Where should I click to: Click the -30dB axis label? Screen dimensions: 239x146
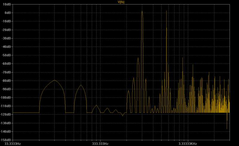[x=6, y=38]
